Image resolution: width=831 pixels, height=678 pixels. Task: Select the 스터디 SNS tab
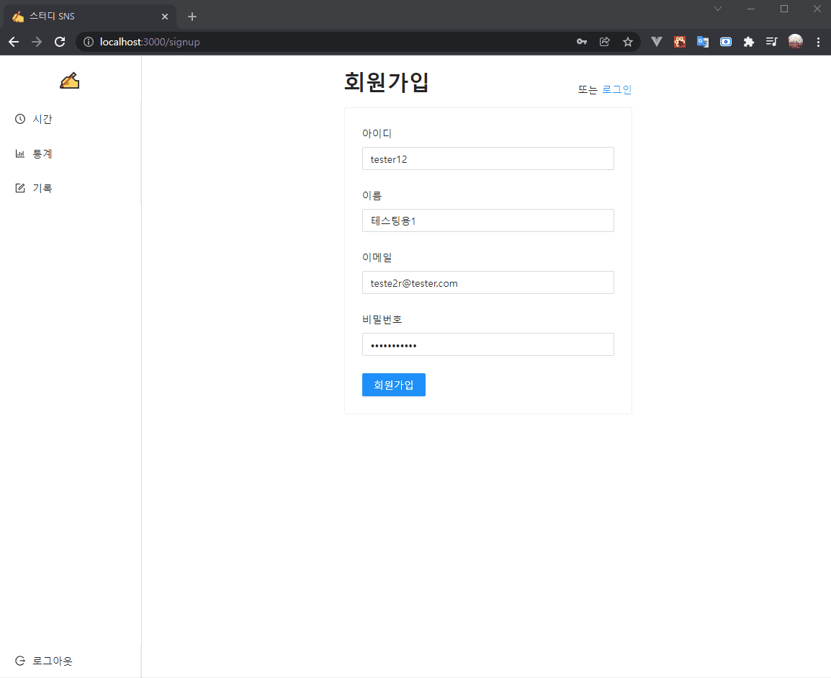(90, 17)
